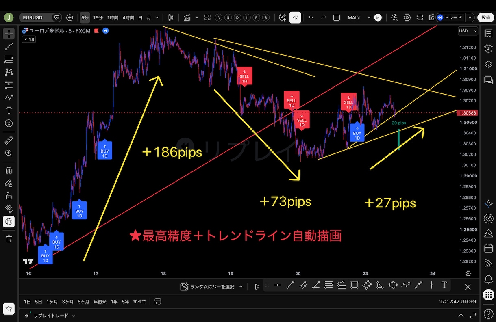
Task: Create an alert with the clock-plus icon
Action: [x=282, y=17]
